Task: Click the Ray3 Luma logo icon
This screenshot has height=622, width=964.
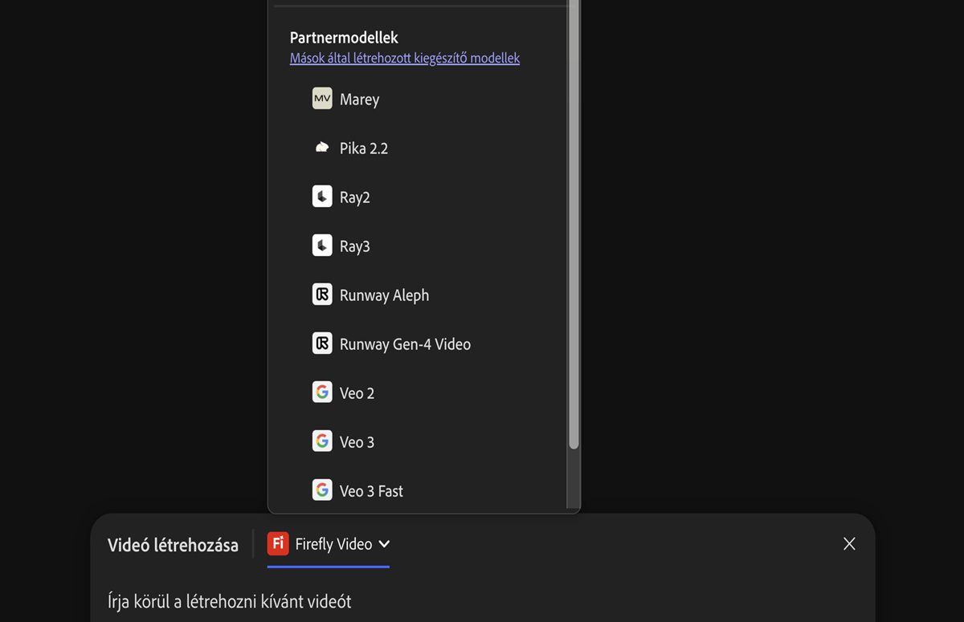Action: [322, 246]
